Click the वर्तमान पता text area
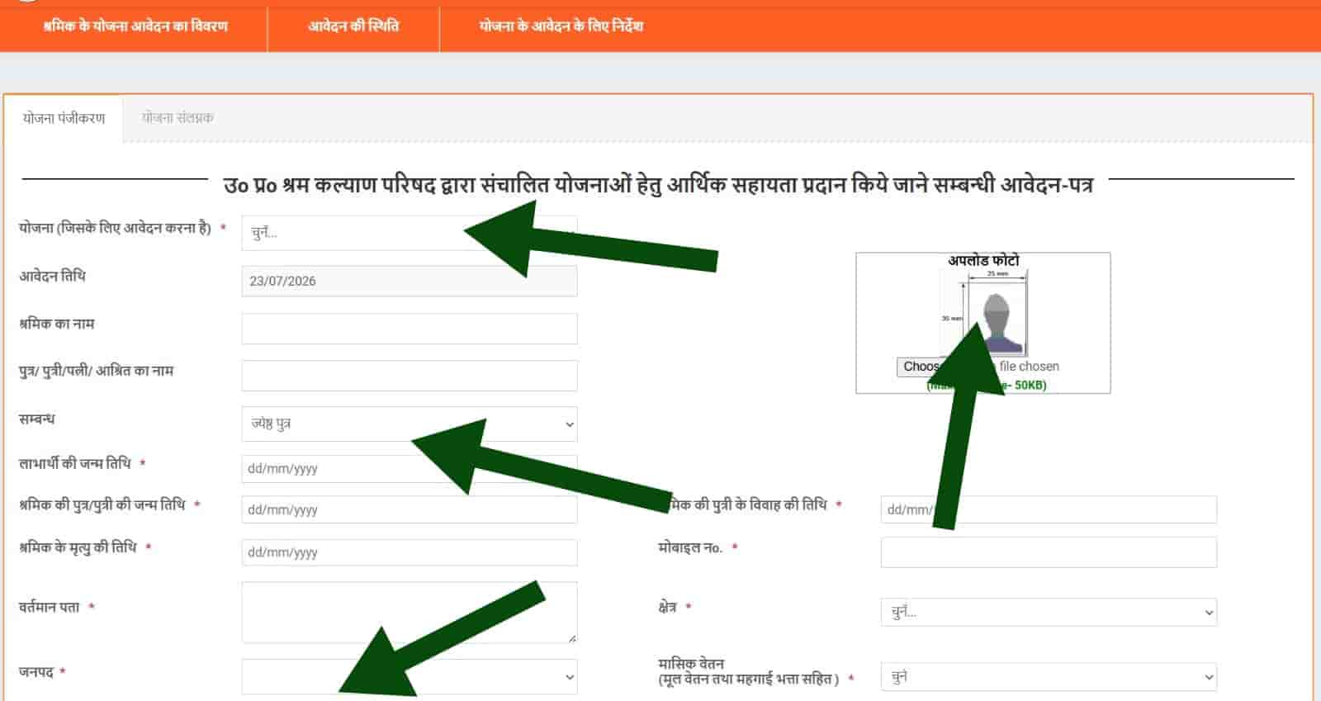The image size is (1321, 701). [x=410, y=613]
